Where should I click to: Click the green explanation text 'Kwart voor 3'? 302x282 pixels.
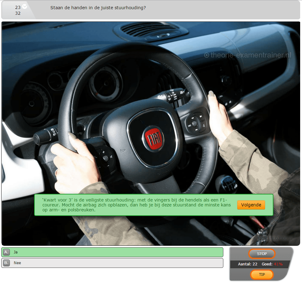pos(57,200)
